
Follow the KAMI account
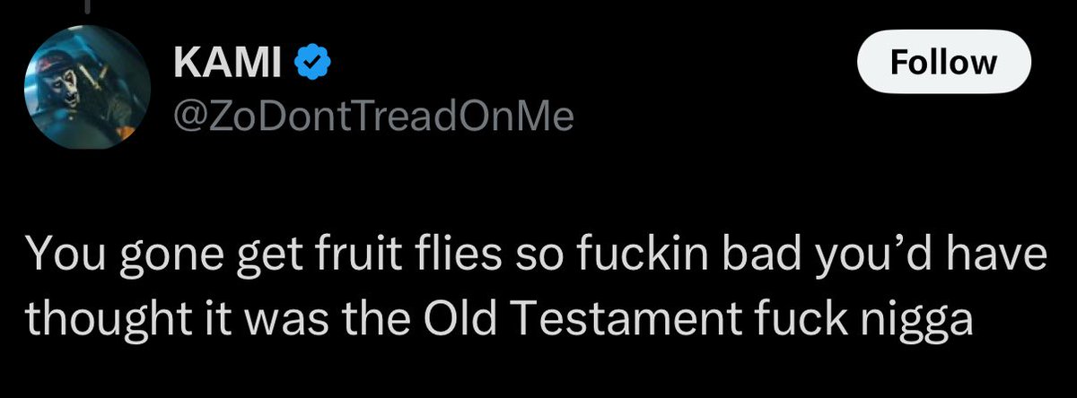click(942, 64)
